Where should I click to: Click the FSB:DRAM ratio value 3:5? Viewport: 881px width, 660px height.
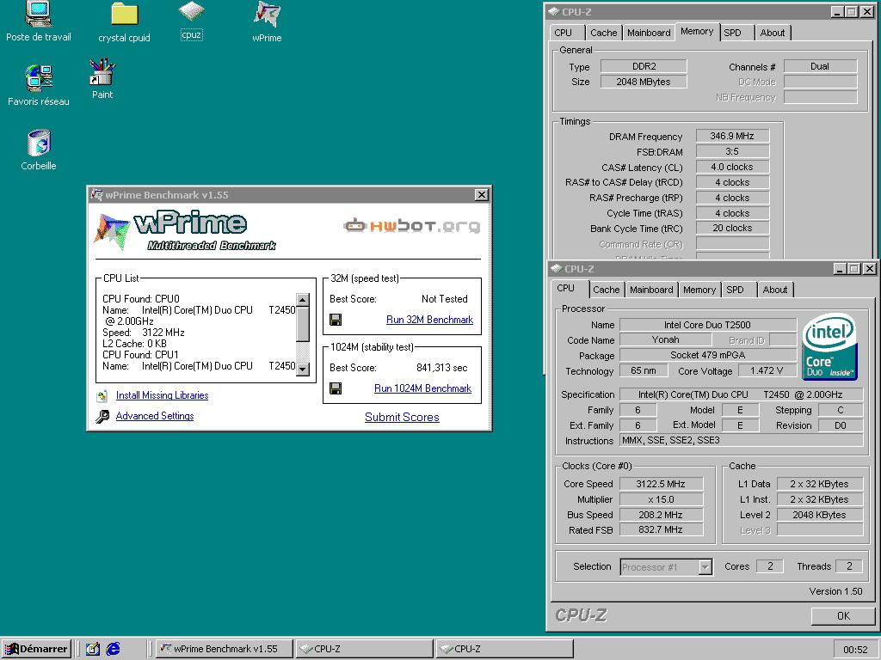pyautogui.click(x=732, y=151)
